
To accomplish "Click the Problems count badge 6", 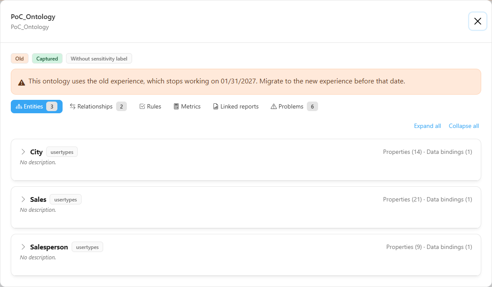I will [312, 107].
